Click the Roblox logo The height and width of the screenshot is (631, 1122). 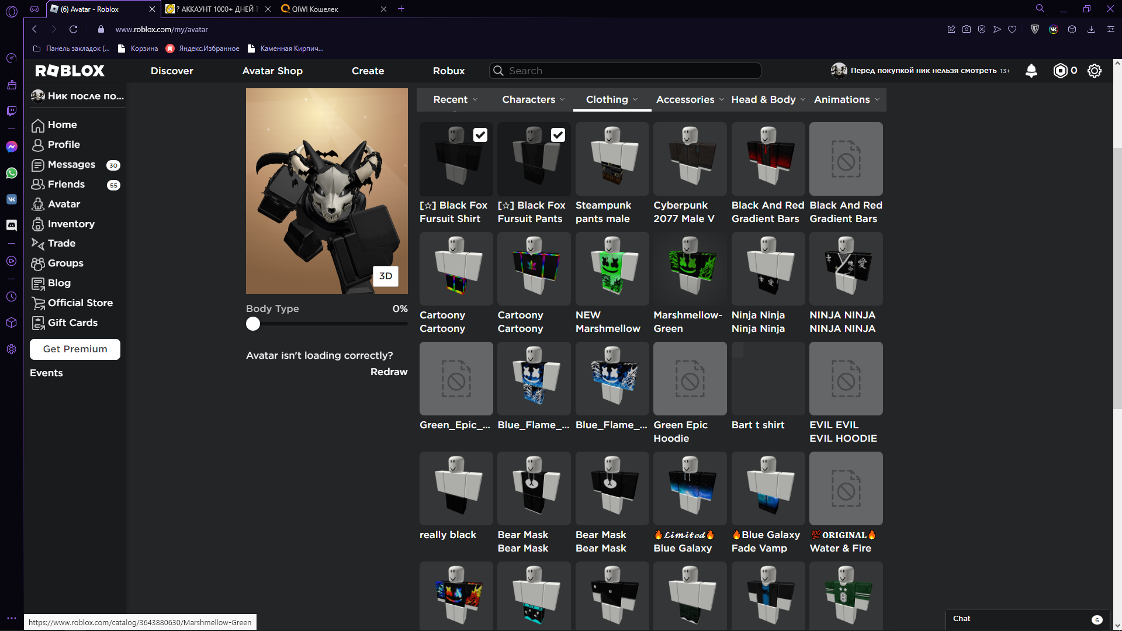coord(70,71)
